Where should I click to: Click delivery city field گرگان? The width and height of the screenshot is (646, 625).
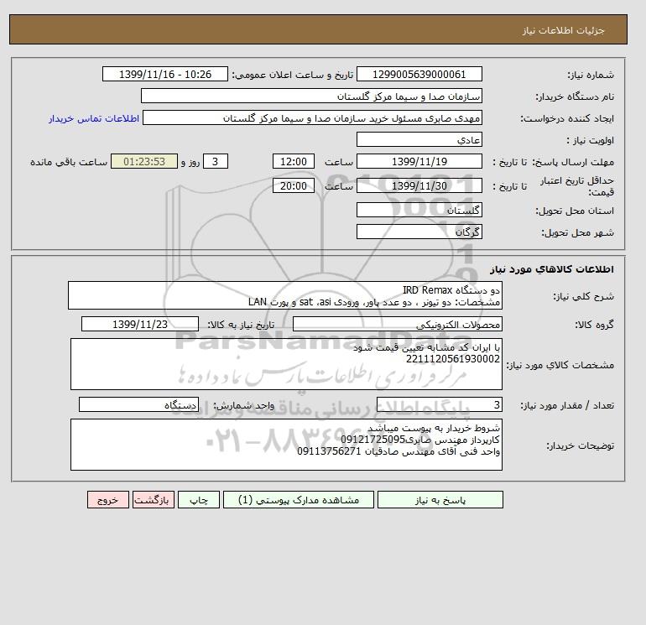[x=419, y=232]
